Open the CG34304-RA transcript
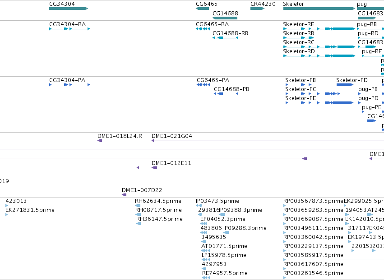384x280 pixels. click(69, 29)
